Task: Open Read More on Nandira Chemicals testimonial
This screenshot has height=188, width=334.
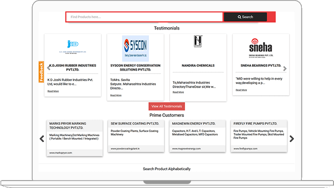Action: pos(178,92)
